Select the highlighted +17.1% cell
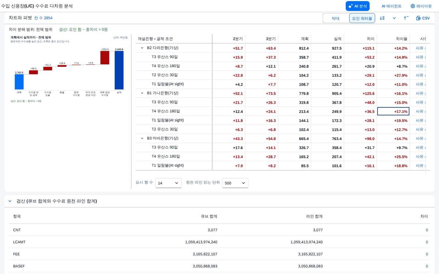Screen dimensions: 439x274 click(x=393, y=111)
